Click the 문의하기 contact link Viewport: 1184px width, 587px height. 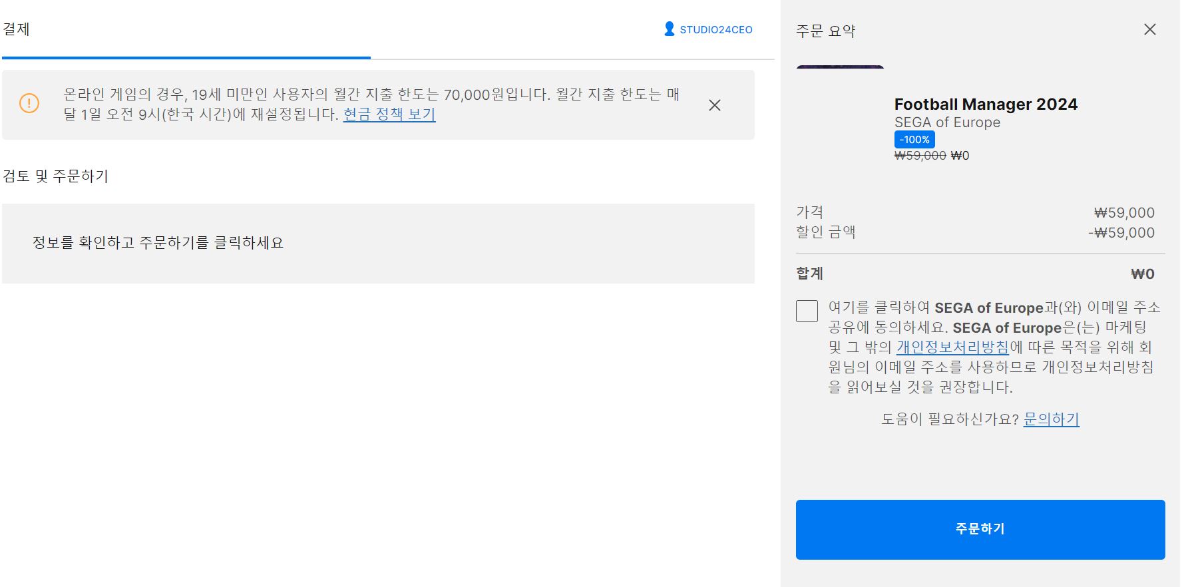click(x=1051, y=419)
